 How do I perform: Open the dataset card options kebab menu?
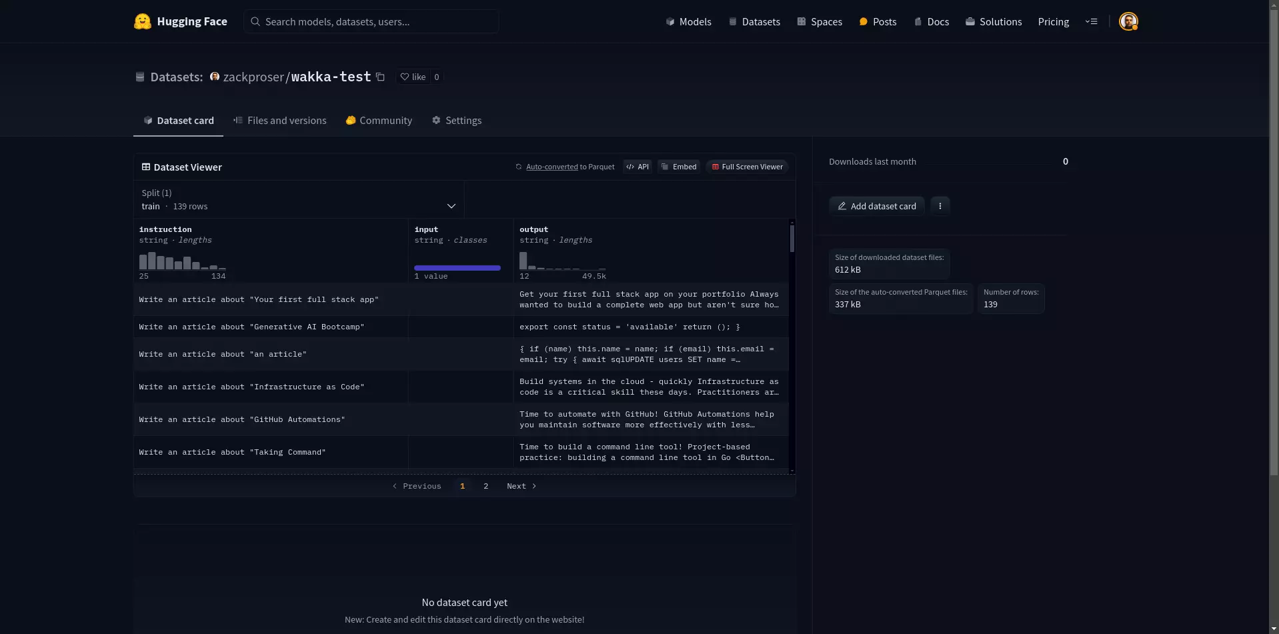(x=940, y=206)
